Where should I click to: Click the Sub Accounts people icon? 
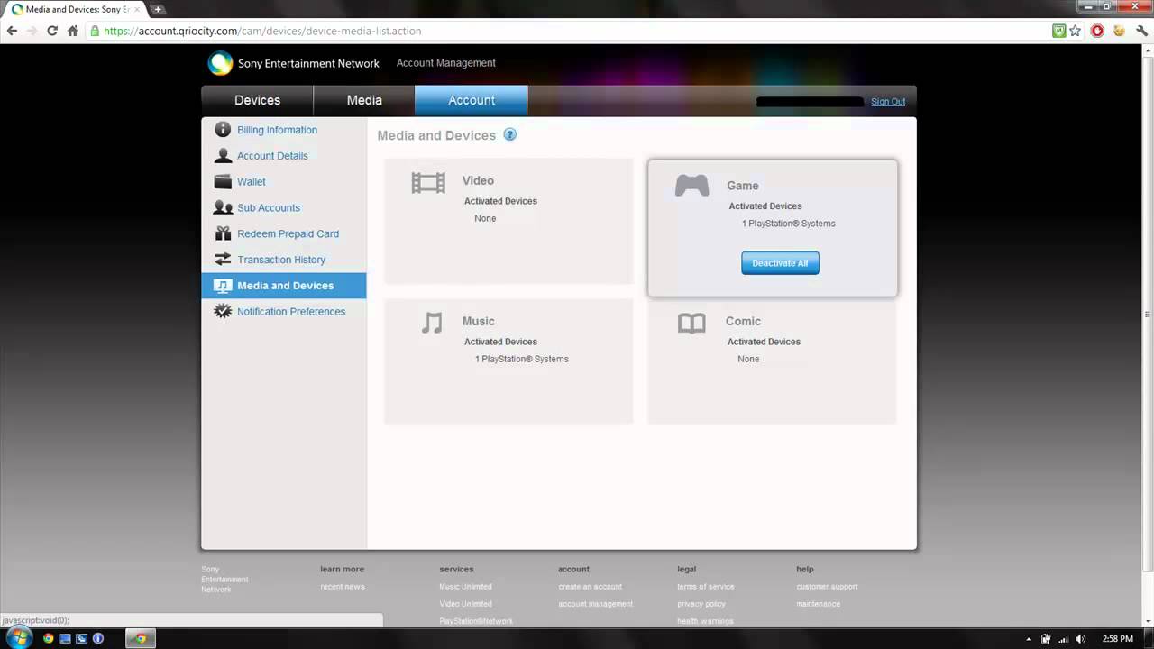click(x=223, y=207)
